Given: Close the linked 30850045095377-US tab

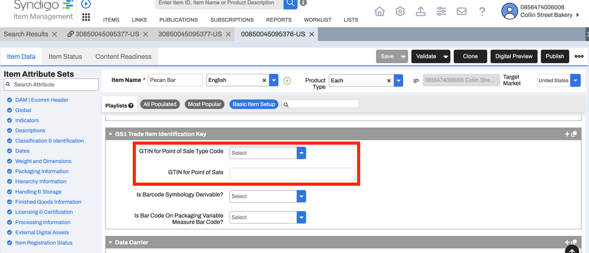Looking at the screenshot, I should (145, 34).
